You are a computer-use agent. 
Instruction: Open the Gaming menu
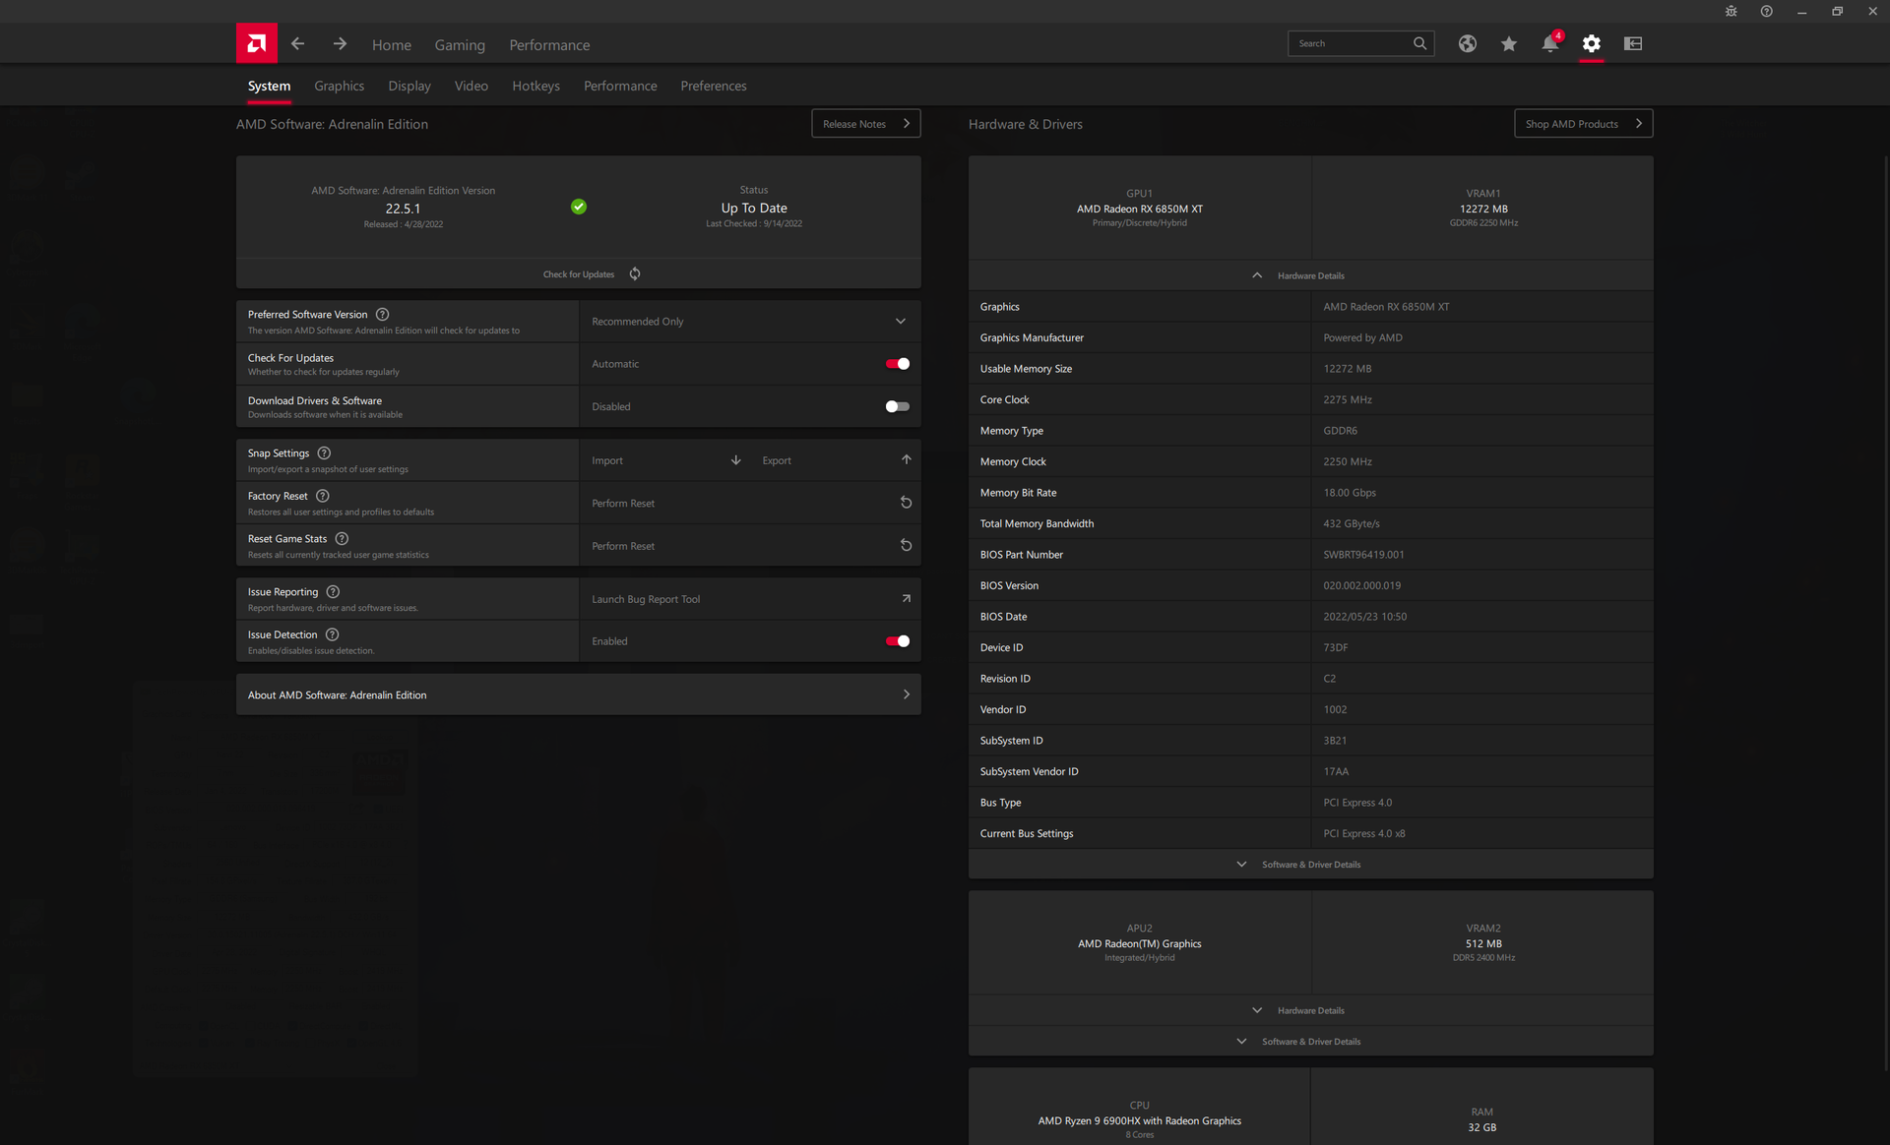(x=460, y=45)
